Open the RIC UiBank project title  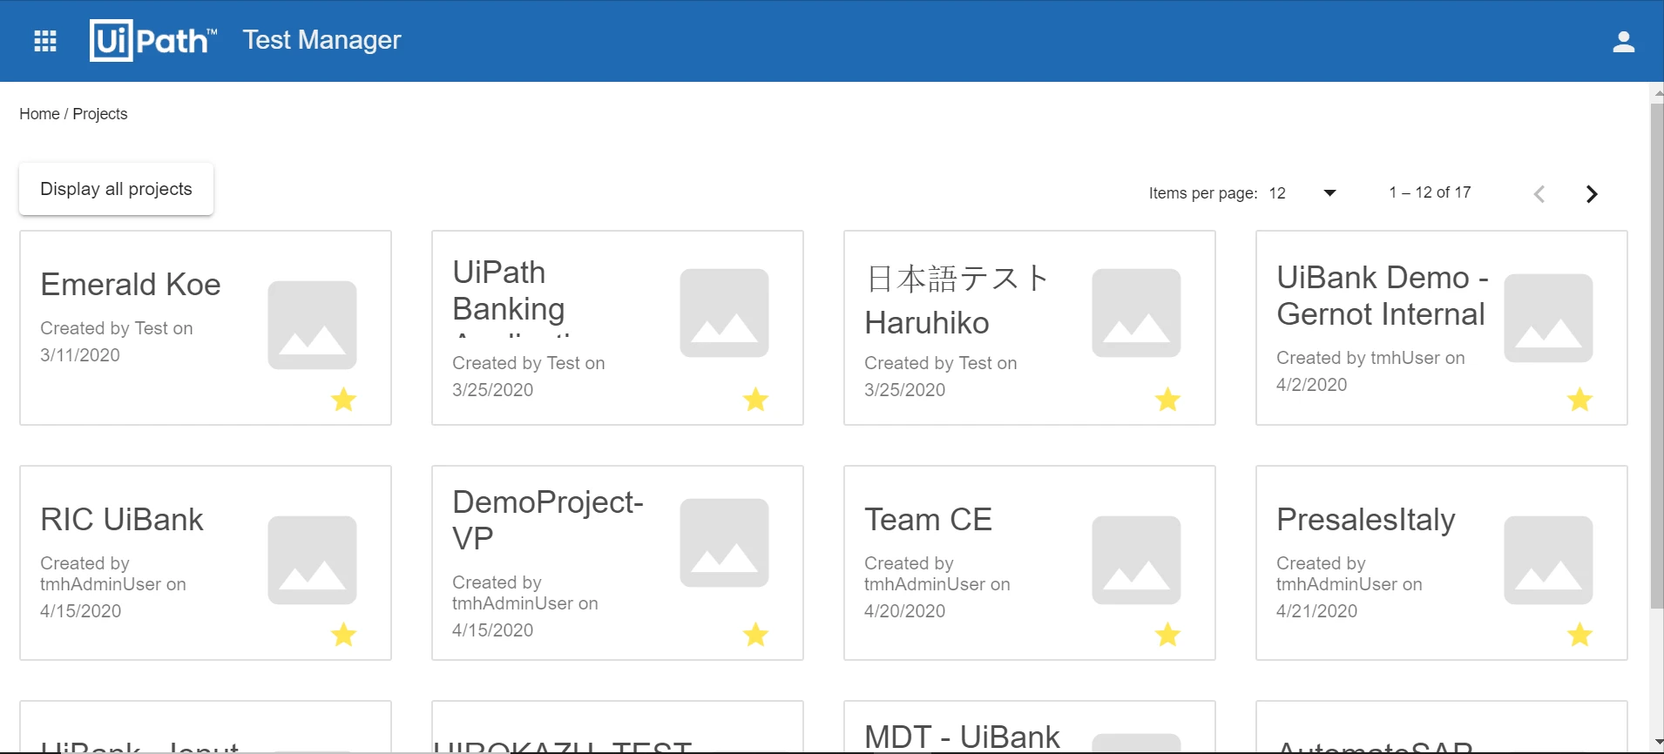pos(122,520)
